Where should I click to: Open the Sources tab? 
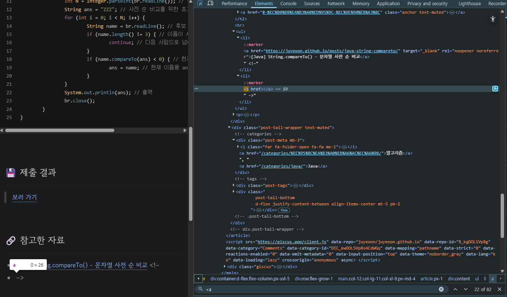click(312, 3)
